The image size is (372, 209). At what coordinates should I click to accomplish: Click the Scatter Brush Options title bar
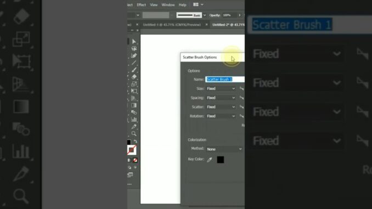tap(212, 57)
